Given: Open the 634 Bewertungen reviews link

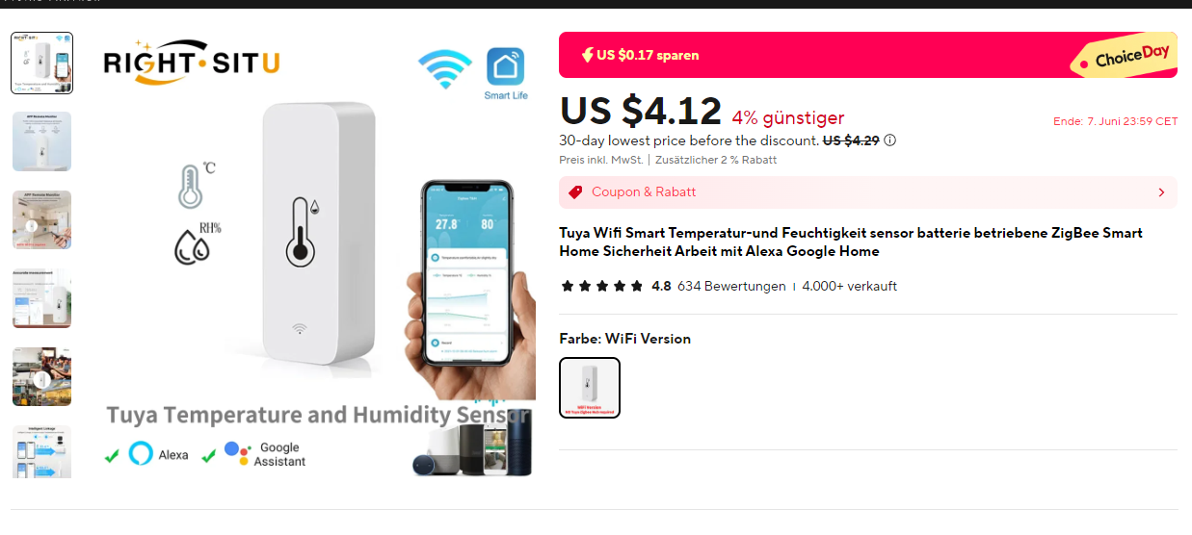Looking at the screenshot, I should click(x=731, y=286).
